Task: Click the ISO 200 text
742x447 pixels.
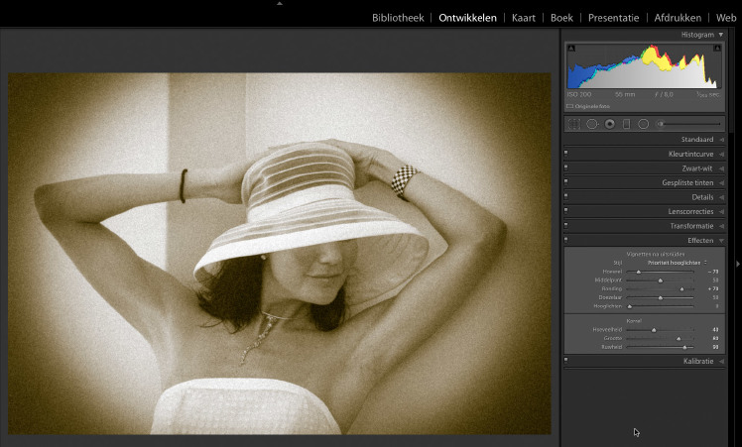Action: tap(579, 94)
